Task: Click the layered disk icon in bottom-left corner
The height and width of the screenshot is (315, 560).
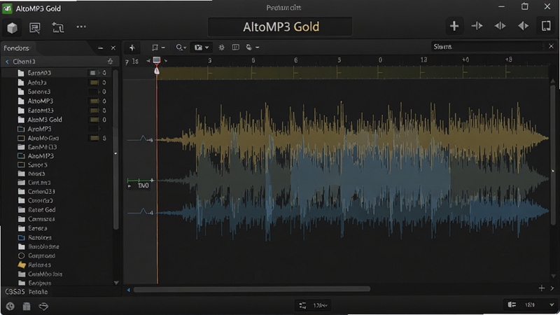Action: (x=43, y=306)
